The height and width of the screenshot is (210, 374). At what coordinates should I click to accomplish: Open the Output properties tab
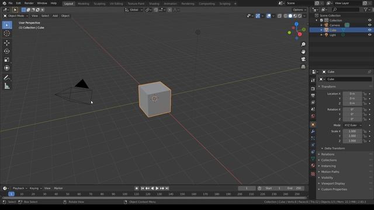[313, 96]
